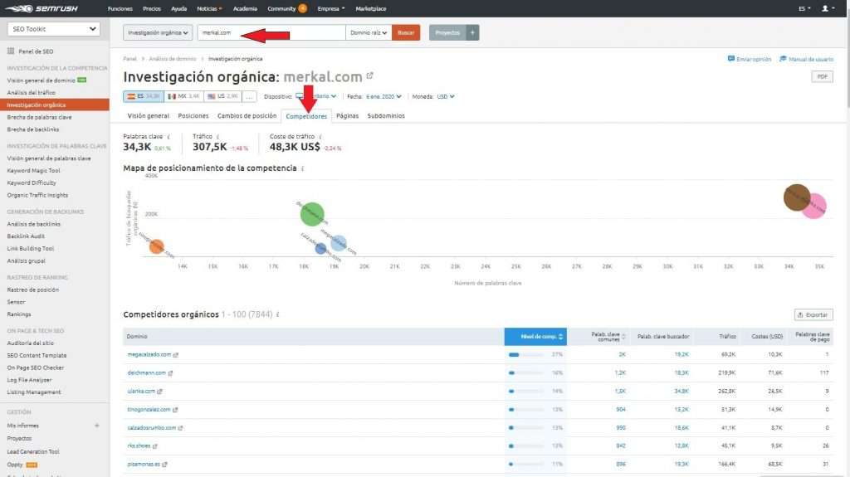850x477 pixels.
Task: Open external link icon for rks.shoes
Action: 155,446
